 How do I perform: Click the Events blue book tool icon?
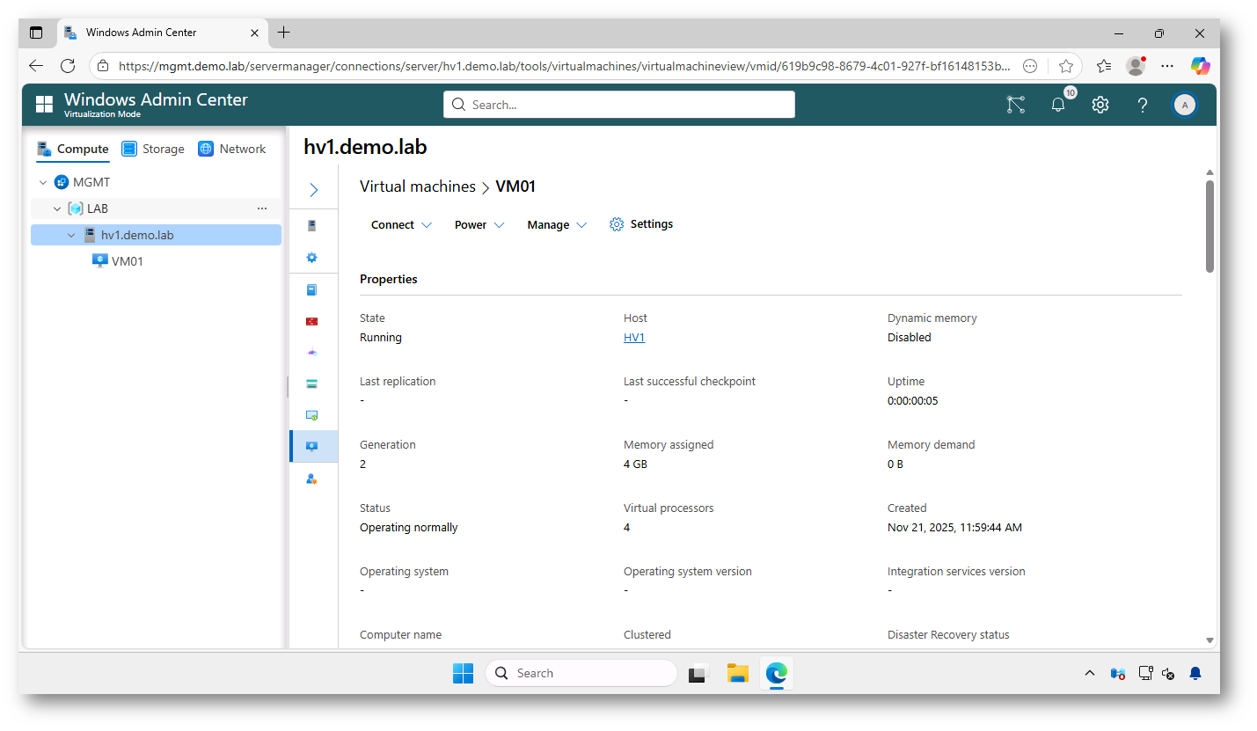pyautogui.click(x=312, y=289)
